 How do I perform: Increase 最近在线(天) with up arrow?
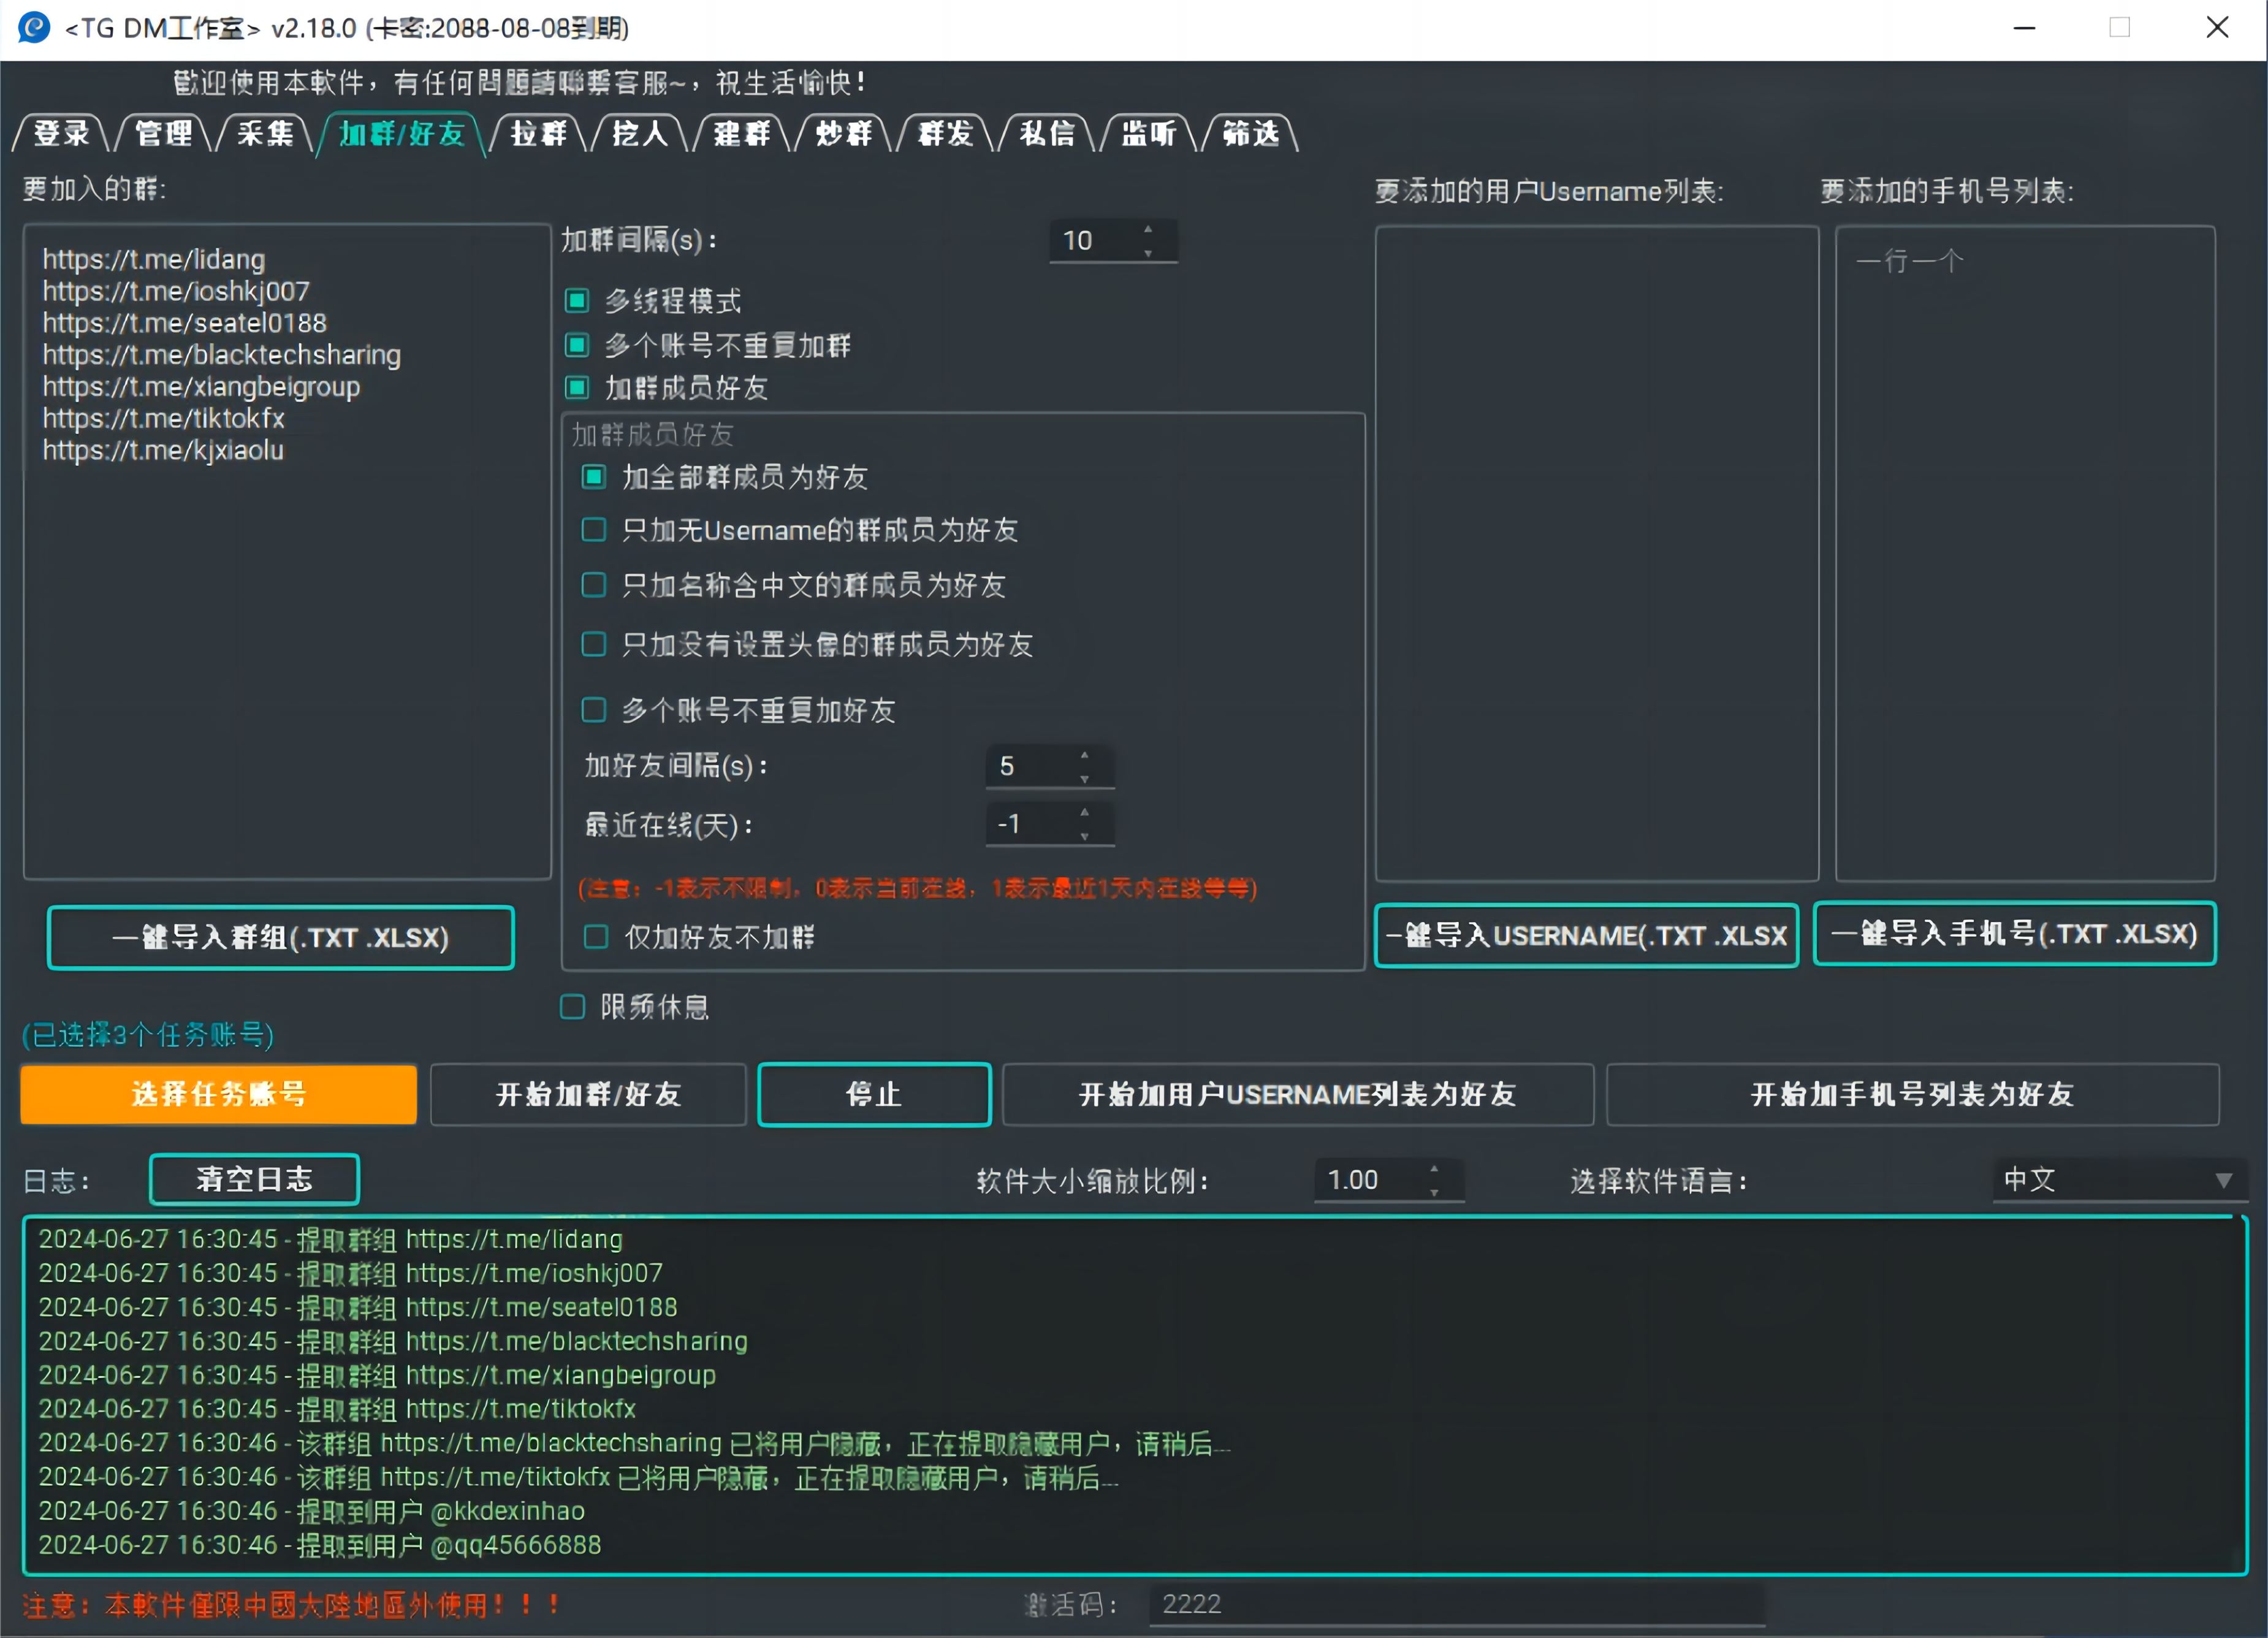point(1085,812)
